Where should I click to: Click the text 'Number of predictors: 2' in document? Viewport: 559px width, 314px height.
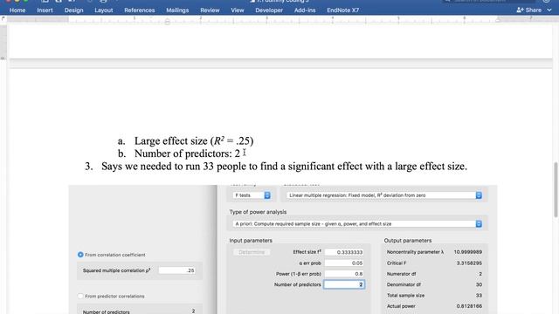[x=187, y=154]
